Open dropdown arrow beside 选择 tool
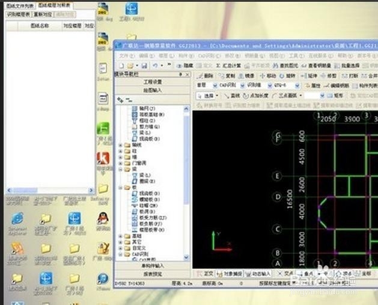This screenshot has height=305, width=378. (217, 96)
